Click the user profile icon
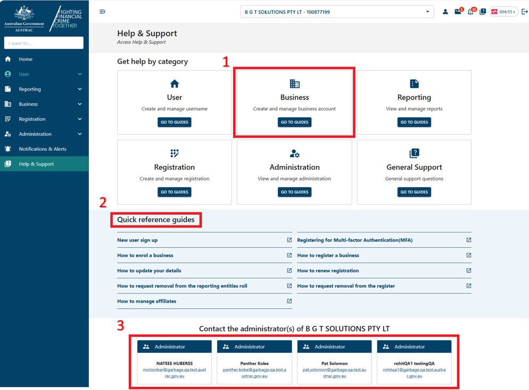Viewport: 529px width, 390px height. coord(445,11)
